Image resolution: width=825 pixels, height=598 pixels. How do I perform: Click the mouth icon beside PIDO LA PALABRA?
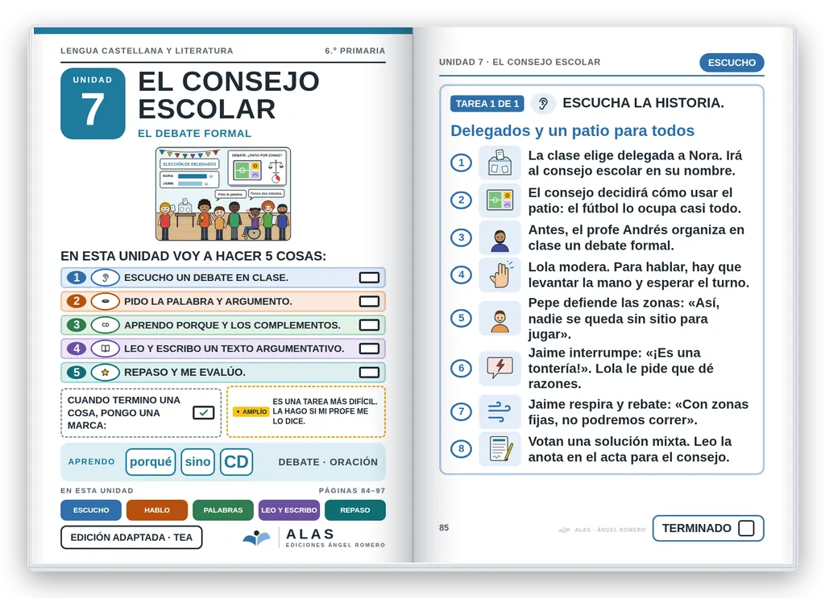[x=106, y=301]
